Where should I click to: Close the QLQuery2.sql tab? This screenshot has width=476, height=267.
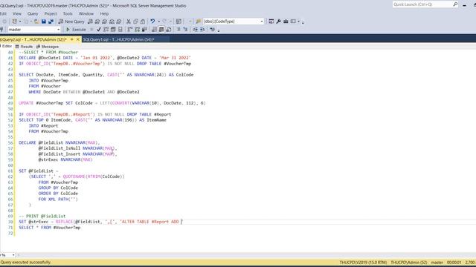click(x=78, y=39)
